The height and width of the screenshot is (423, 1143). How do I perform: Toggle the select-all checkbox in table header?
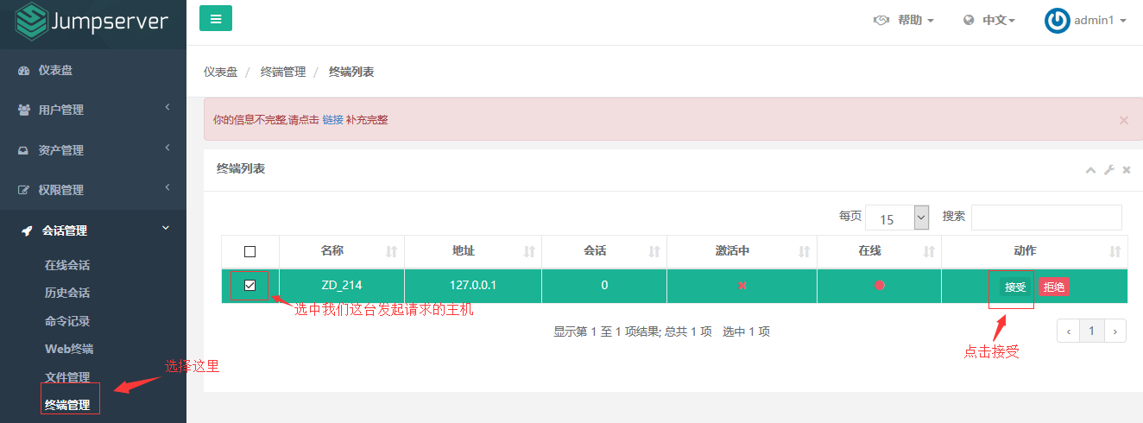(249, 252)
